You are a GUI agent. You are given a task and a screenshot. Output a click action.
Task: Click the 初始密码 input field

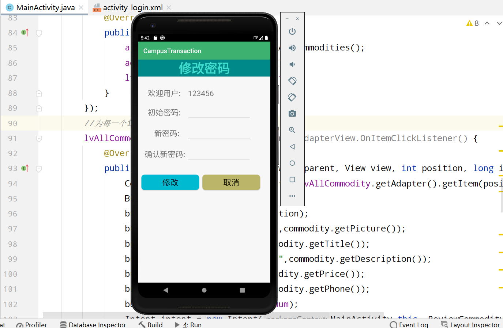coord(219,112)
